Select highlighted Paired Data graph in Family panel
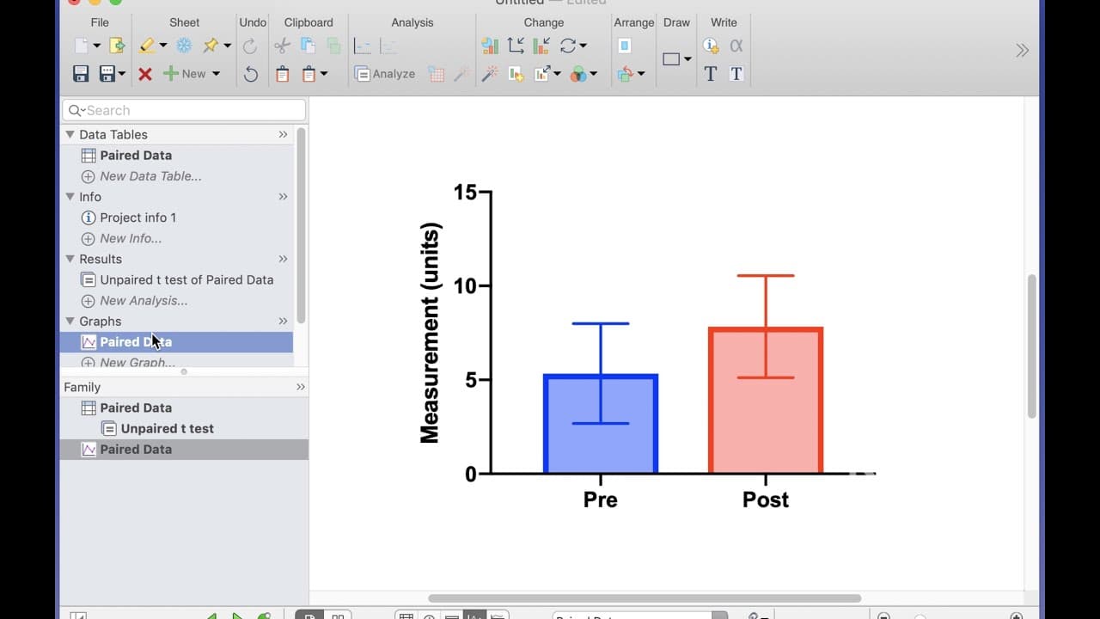 click(184, 449)
